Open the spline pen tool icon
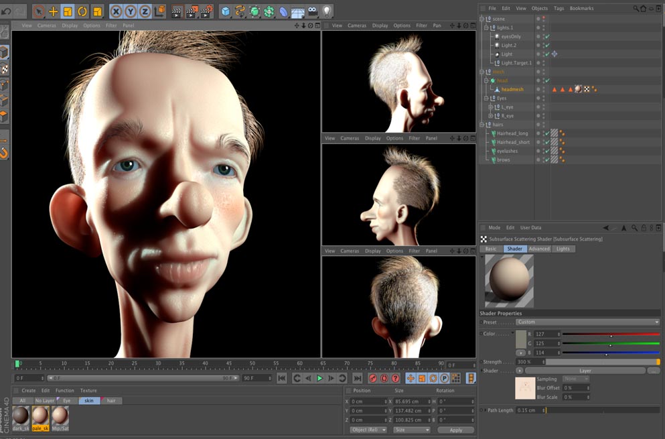This screenshot has height=439, width=665. (x=240, y=11)
